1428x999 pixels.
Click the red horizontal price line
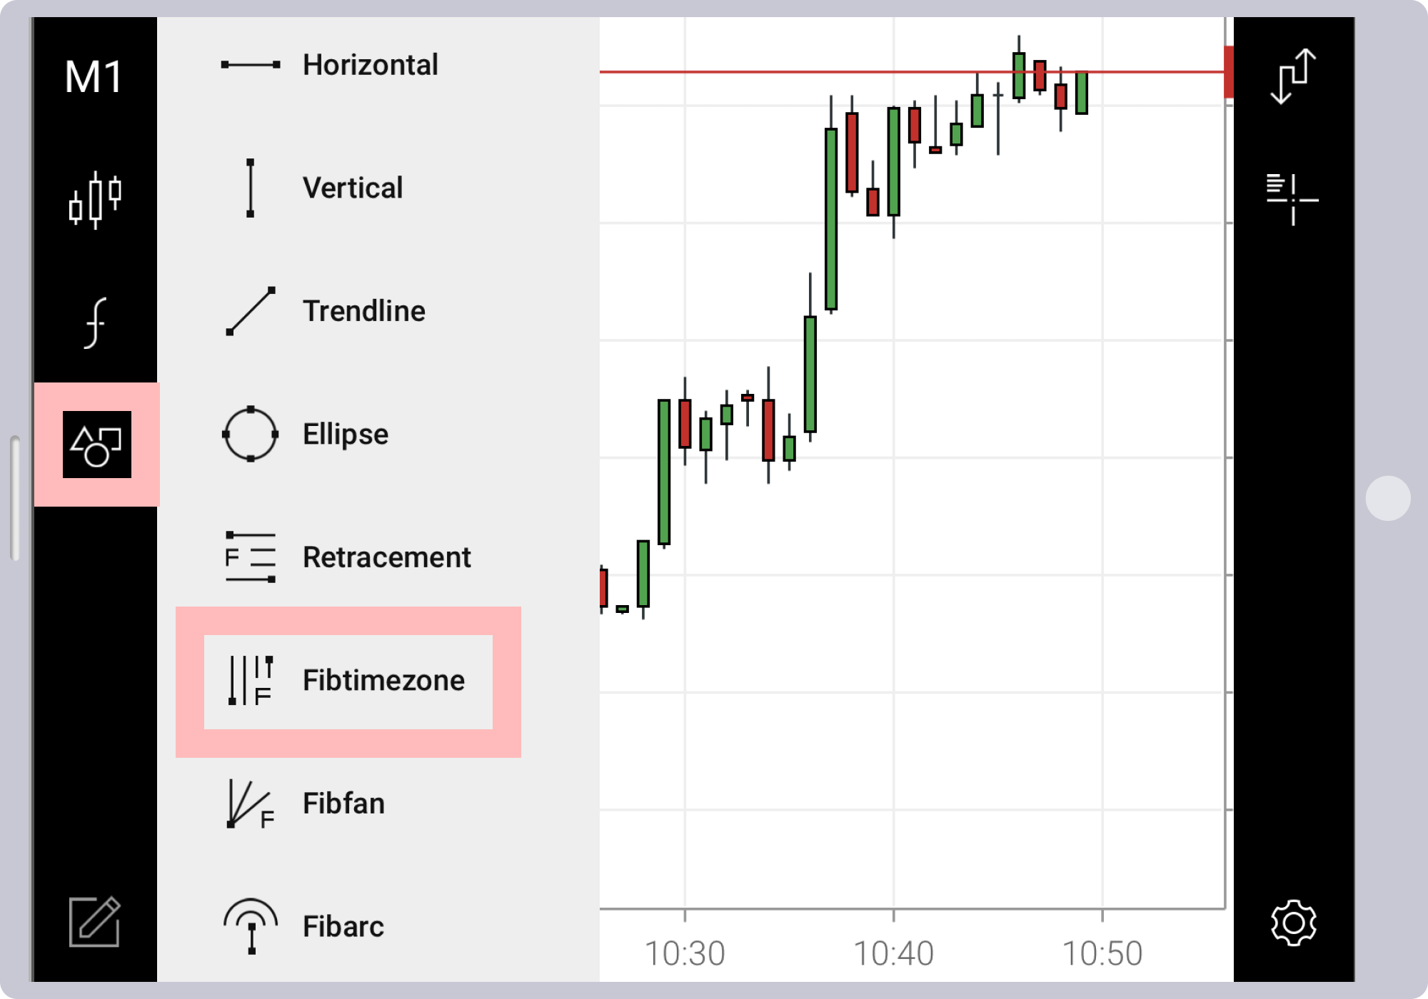[911, 72]
